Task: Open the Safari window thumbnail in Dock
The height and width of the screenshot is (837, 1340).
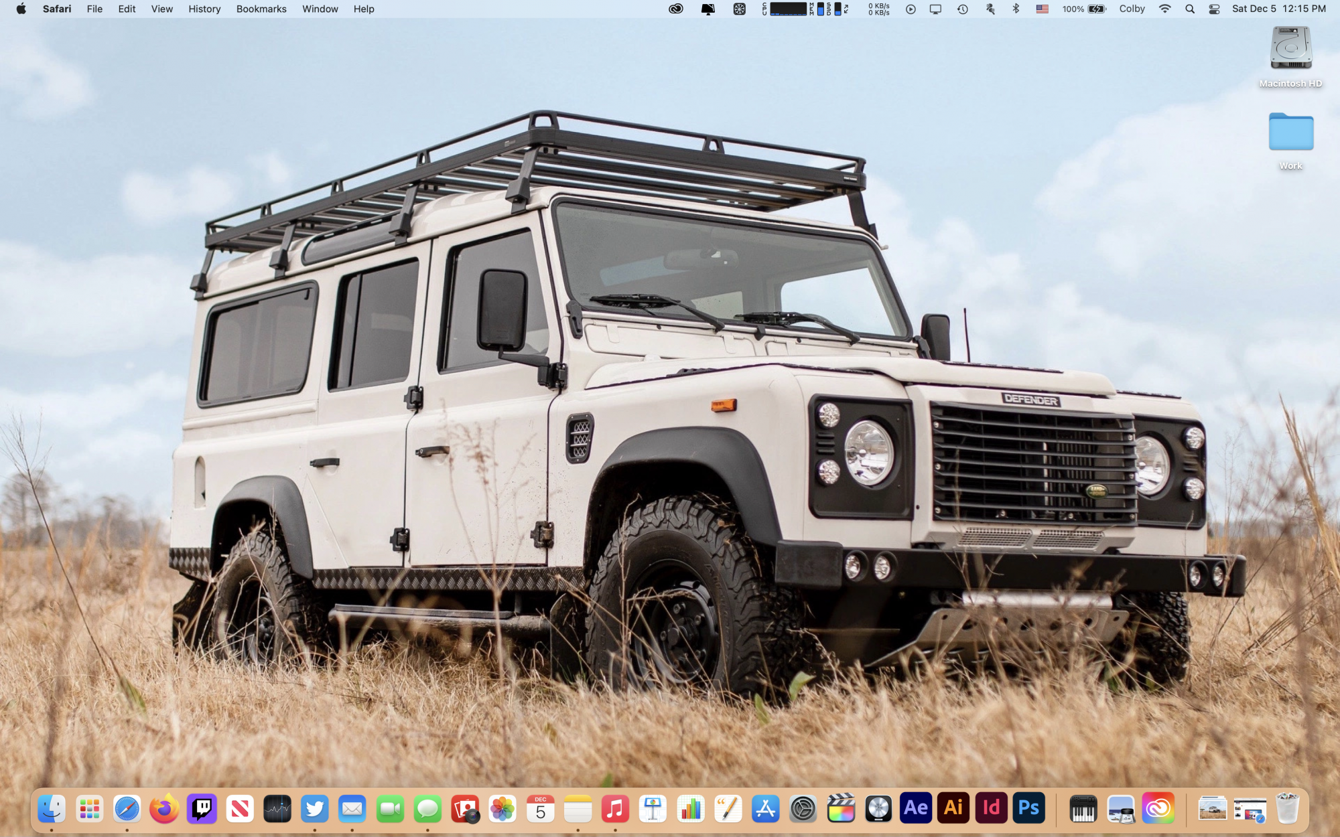Action: [1250, 809]
